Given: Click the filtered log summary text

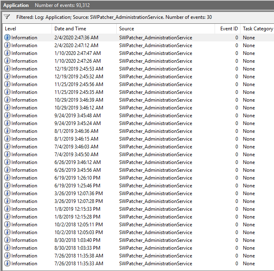Looking at the screenshot, I should 114,17.
